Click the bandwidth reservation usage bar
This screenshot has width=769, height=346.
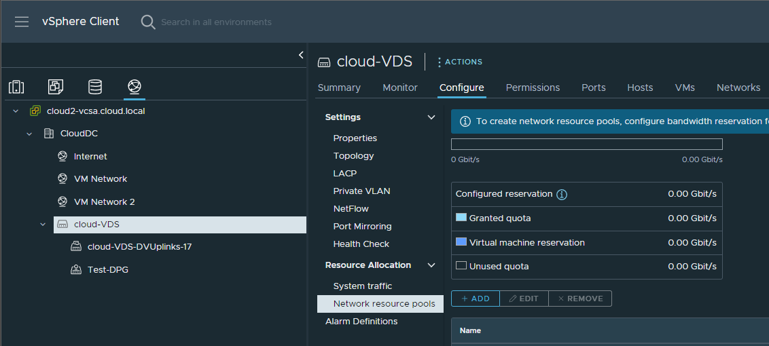click(x=586, y=144)
